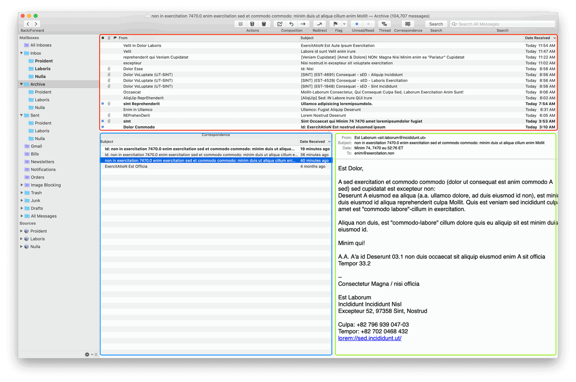Expand the Trash folder
This screenshot has height=382, width=576.
coord(21,192)
